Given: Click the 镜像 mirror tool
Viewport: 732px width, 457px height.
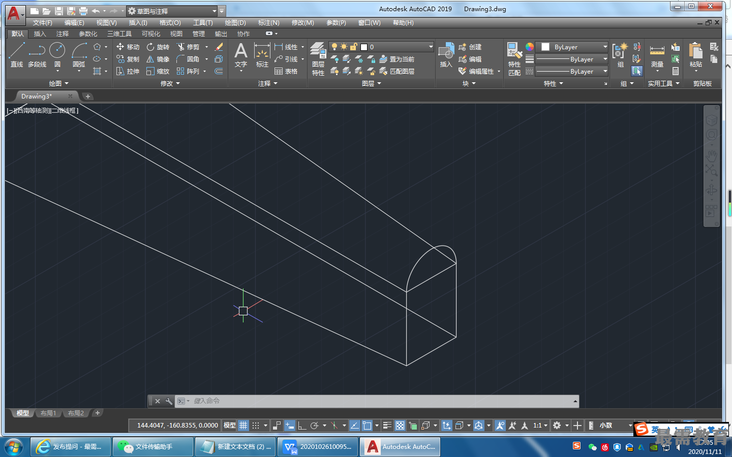Looking at the screenshot, I should 158,59.
